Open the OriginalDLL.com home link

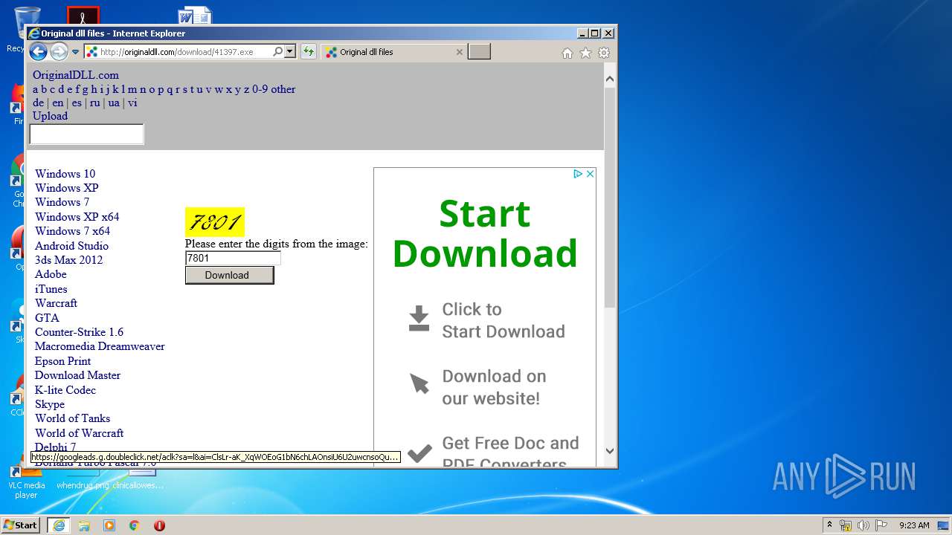(x=76, y=75)
